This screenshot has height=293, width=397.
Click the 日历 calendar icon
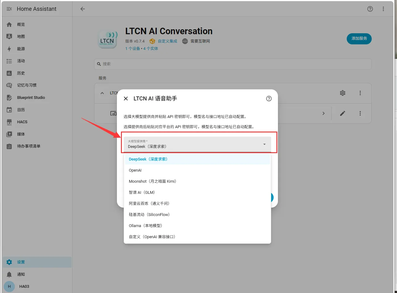9,110
